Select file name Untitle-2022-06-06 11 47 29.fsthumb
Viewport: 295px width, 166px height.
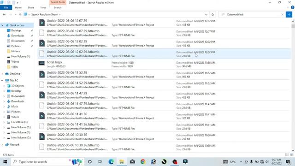pyautogui.click(x=73, y=104)
